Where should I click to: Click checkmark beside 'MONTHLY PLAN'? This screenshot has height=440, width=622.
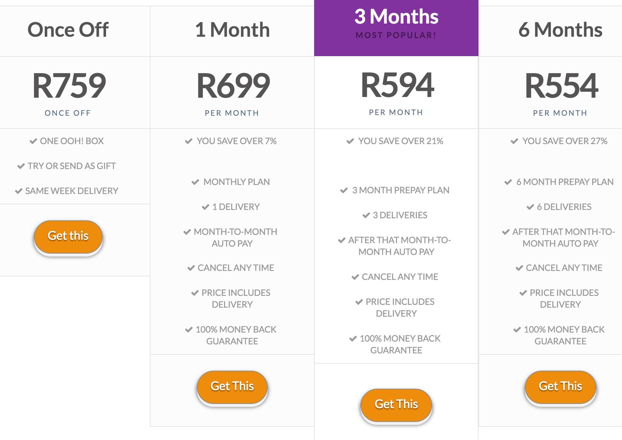click(x=196, y=182)
